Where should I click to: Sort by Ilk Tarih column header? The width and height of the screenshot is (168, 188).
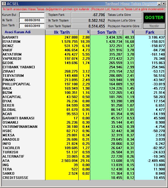pos(62,32)
